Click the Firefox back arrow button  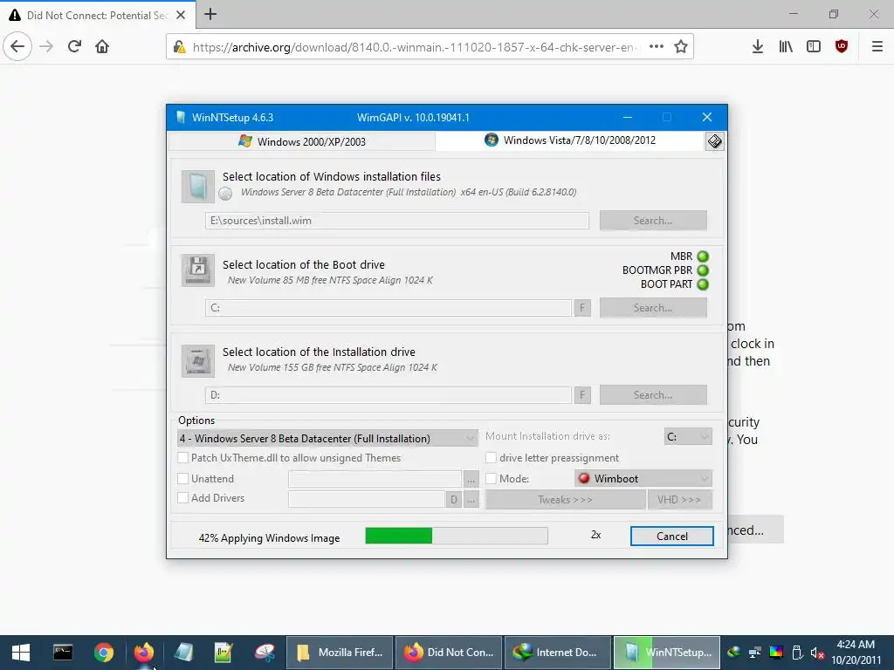pyautogui.click(x=17, y=46)
